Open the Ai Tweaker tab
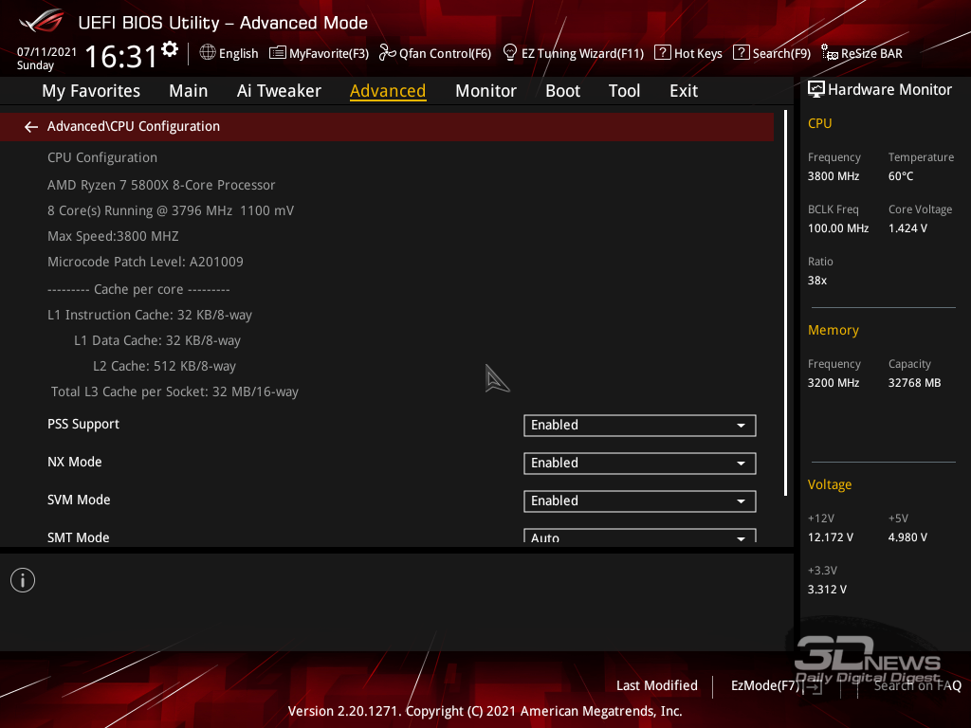Screen dimensions: 971x728 pyautogui.click(x=279, y=91)
